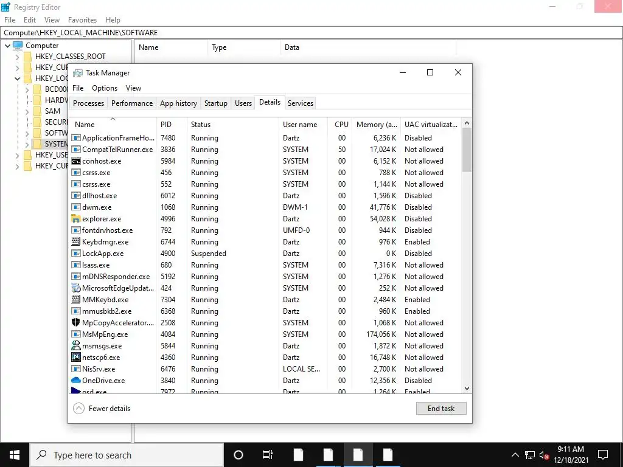Click the taskbar search box
The width and height of the screenshot is (623, 467).
point(127,455)
